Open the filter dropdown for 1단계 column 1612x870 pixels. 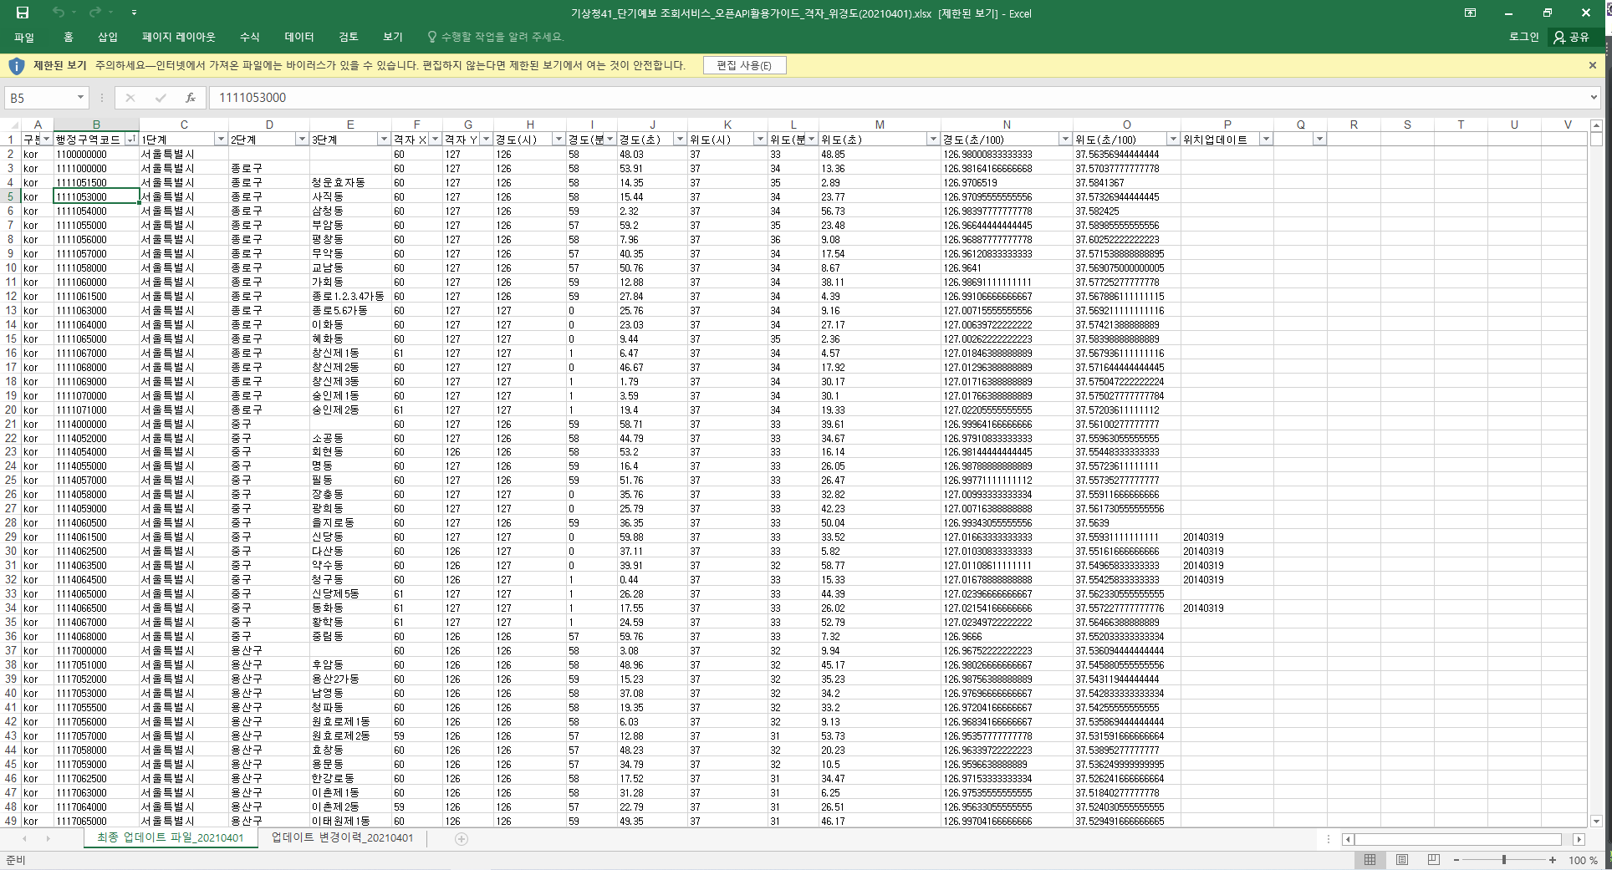pos(221,140)
